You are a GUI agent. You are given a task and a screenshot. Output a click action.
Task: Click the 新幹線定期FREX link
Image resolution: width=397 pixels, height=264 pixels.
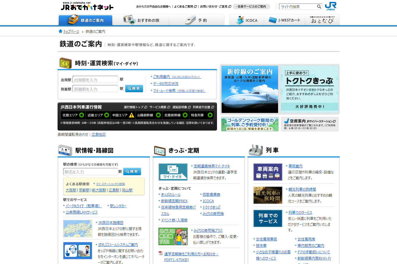point(175,201)
